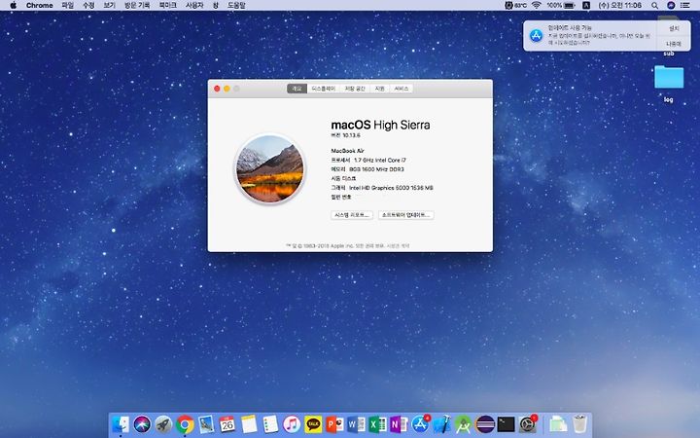Click the Wi-Fi status icon

536,6
